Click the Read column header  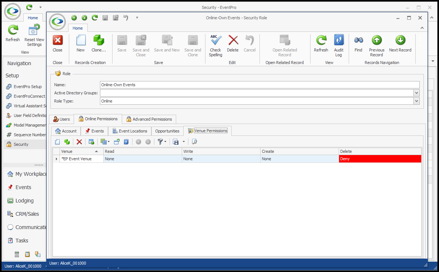tap(143, 151)
